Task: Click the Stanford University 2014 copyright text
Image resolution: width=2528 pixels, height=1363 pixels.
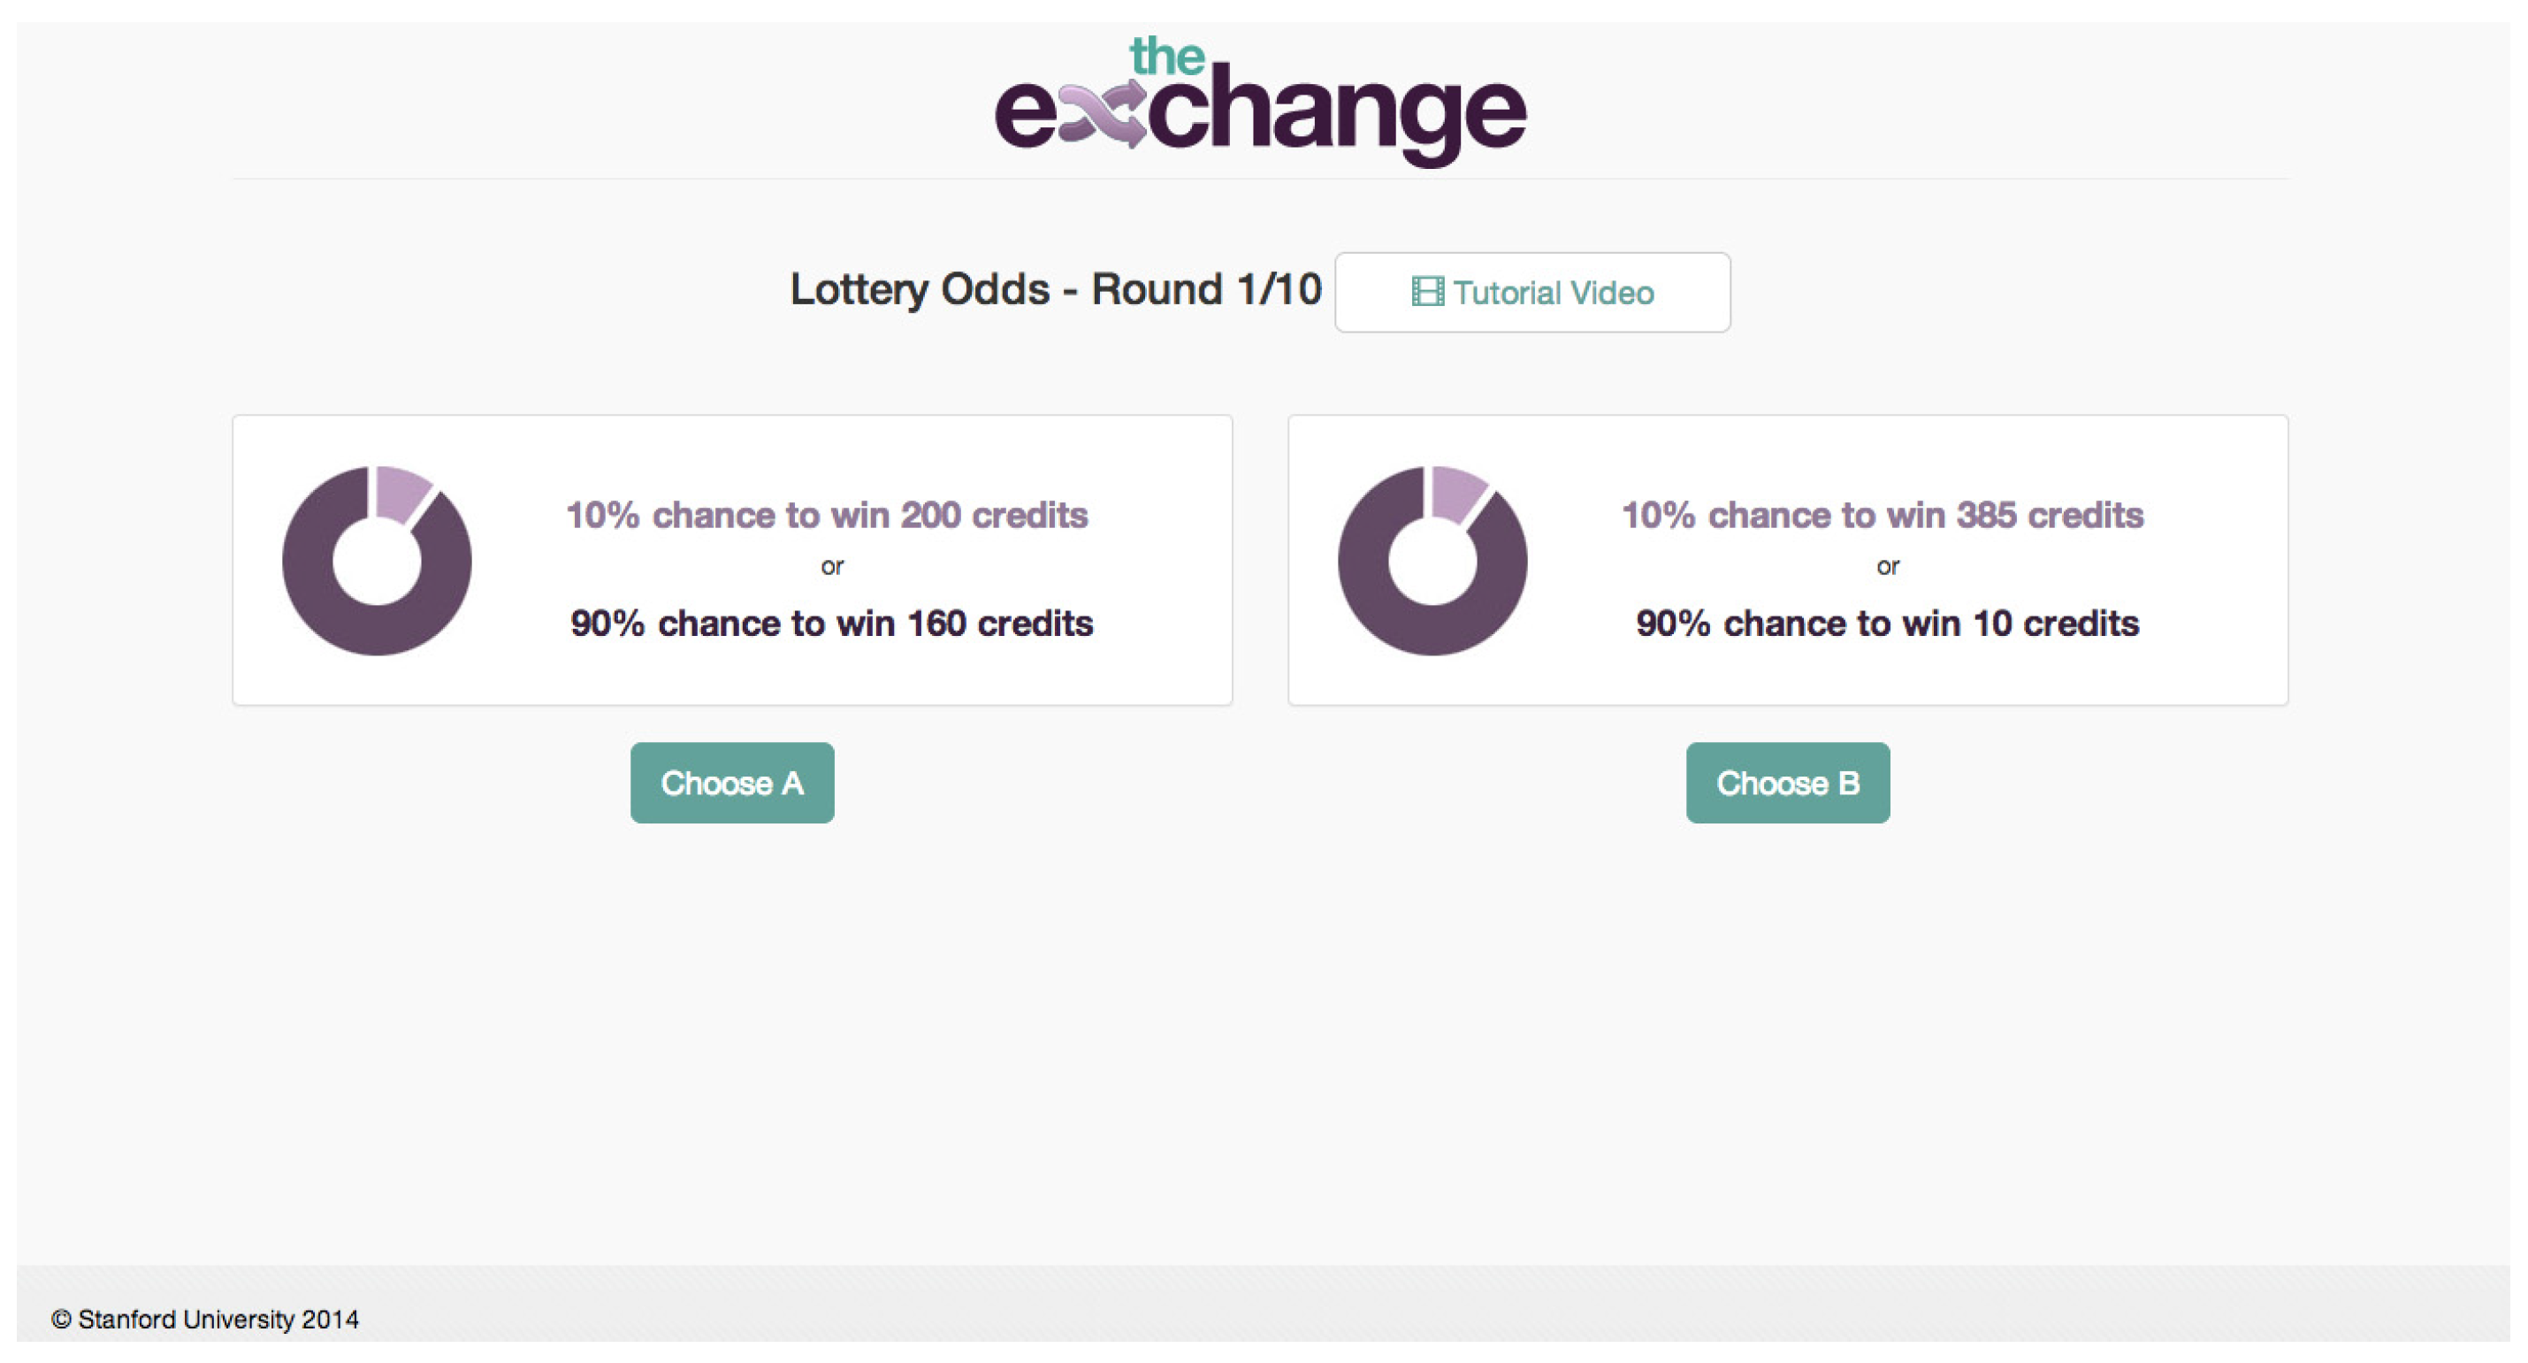Action: [205, 1319]
